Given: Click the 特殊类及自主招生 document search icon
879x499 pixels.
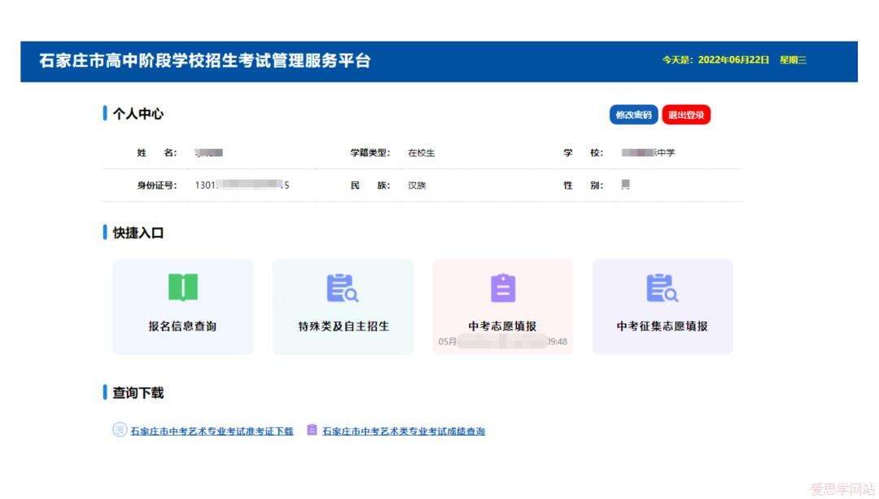Looking at the screenshot, I should pyautogui.click(x=343, y=288).
